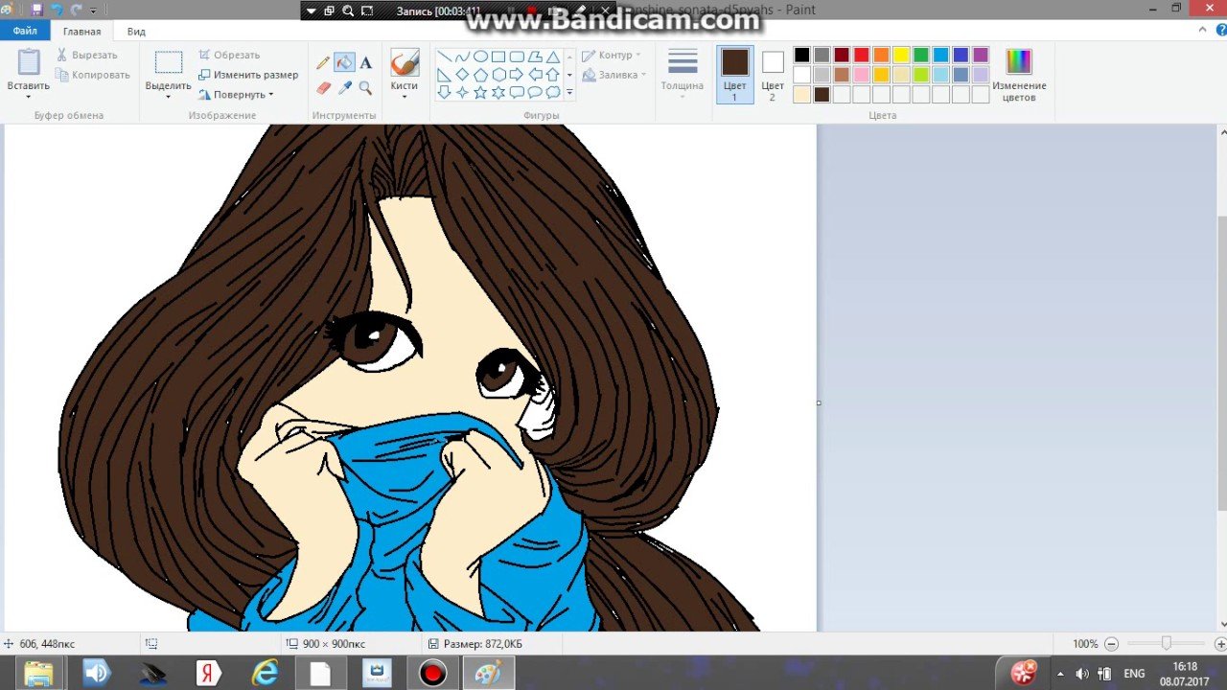This screenshot has height=690, width=1227.
Task: Switch to the Вид tab
Action: (x=136, y=32)
